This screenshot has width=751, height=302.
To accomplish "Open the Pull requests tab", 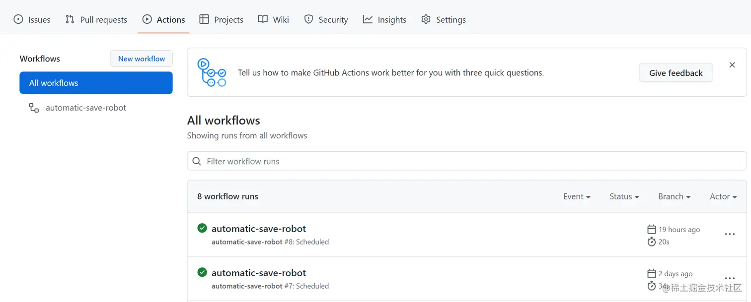I will pyautogui.click(x=96, y=20).
